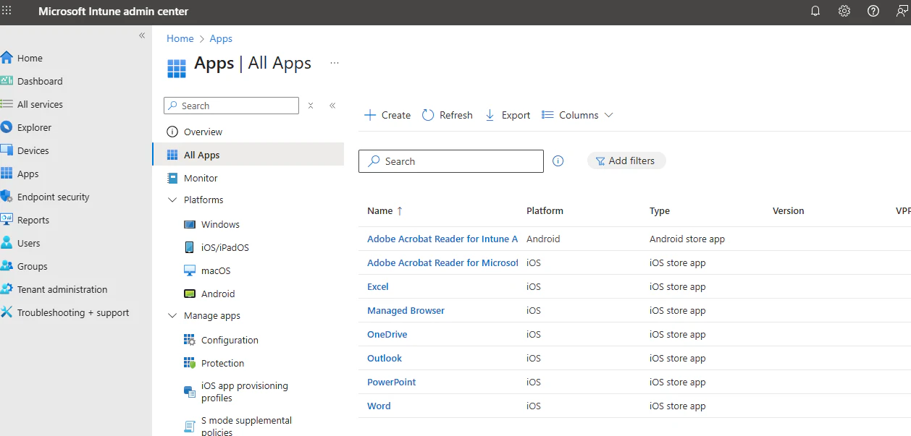
Task: Open the Word app
Action: (379, 406)
